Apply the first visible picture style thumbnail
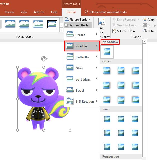The width and height of the screenshot is (157, 160). [x=10, y=24]
